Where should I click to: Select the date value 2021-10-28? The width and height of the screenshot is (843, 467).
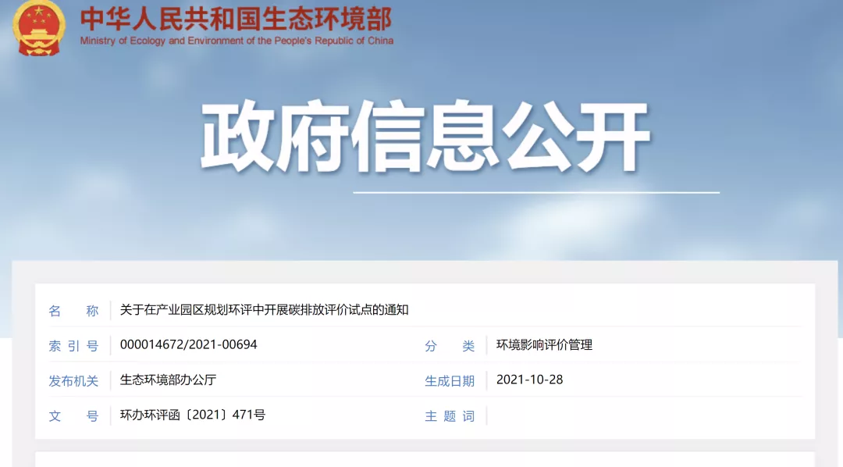529,380
